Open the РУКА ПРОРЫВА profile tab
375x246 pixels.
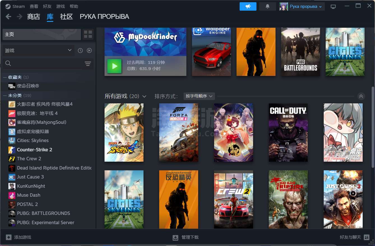(104, 17)
